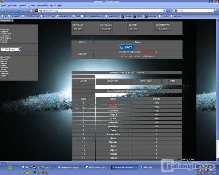This screenshot has height=175, width=219.
Task: Open the Bearbeiten menu
Action: [12, 5]
